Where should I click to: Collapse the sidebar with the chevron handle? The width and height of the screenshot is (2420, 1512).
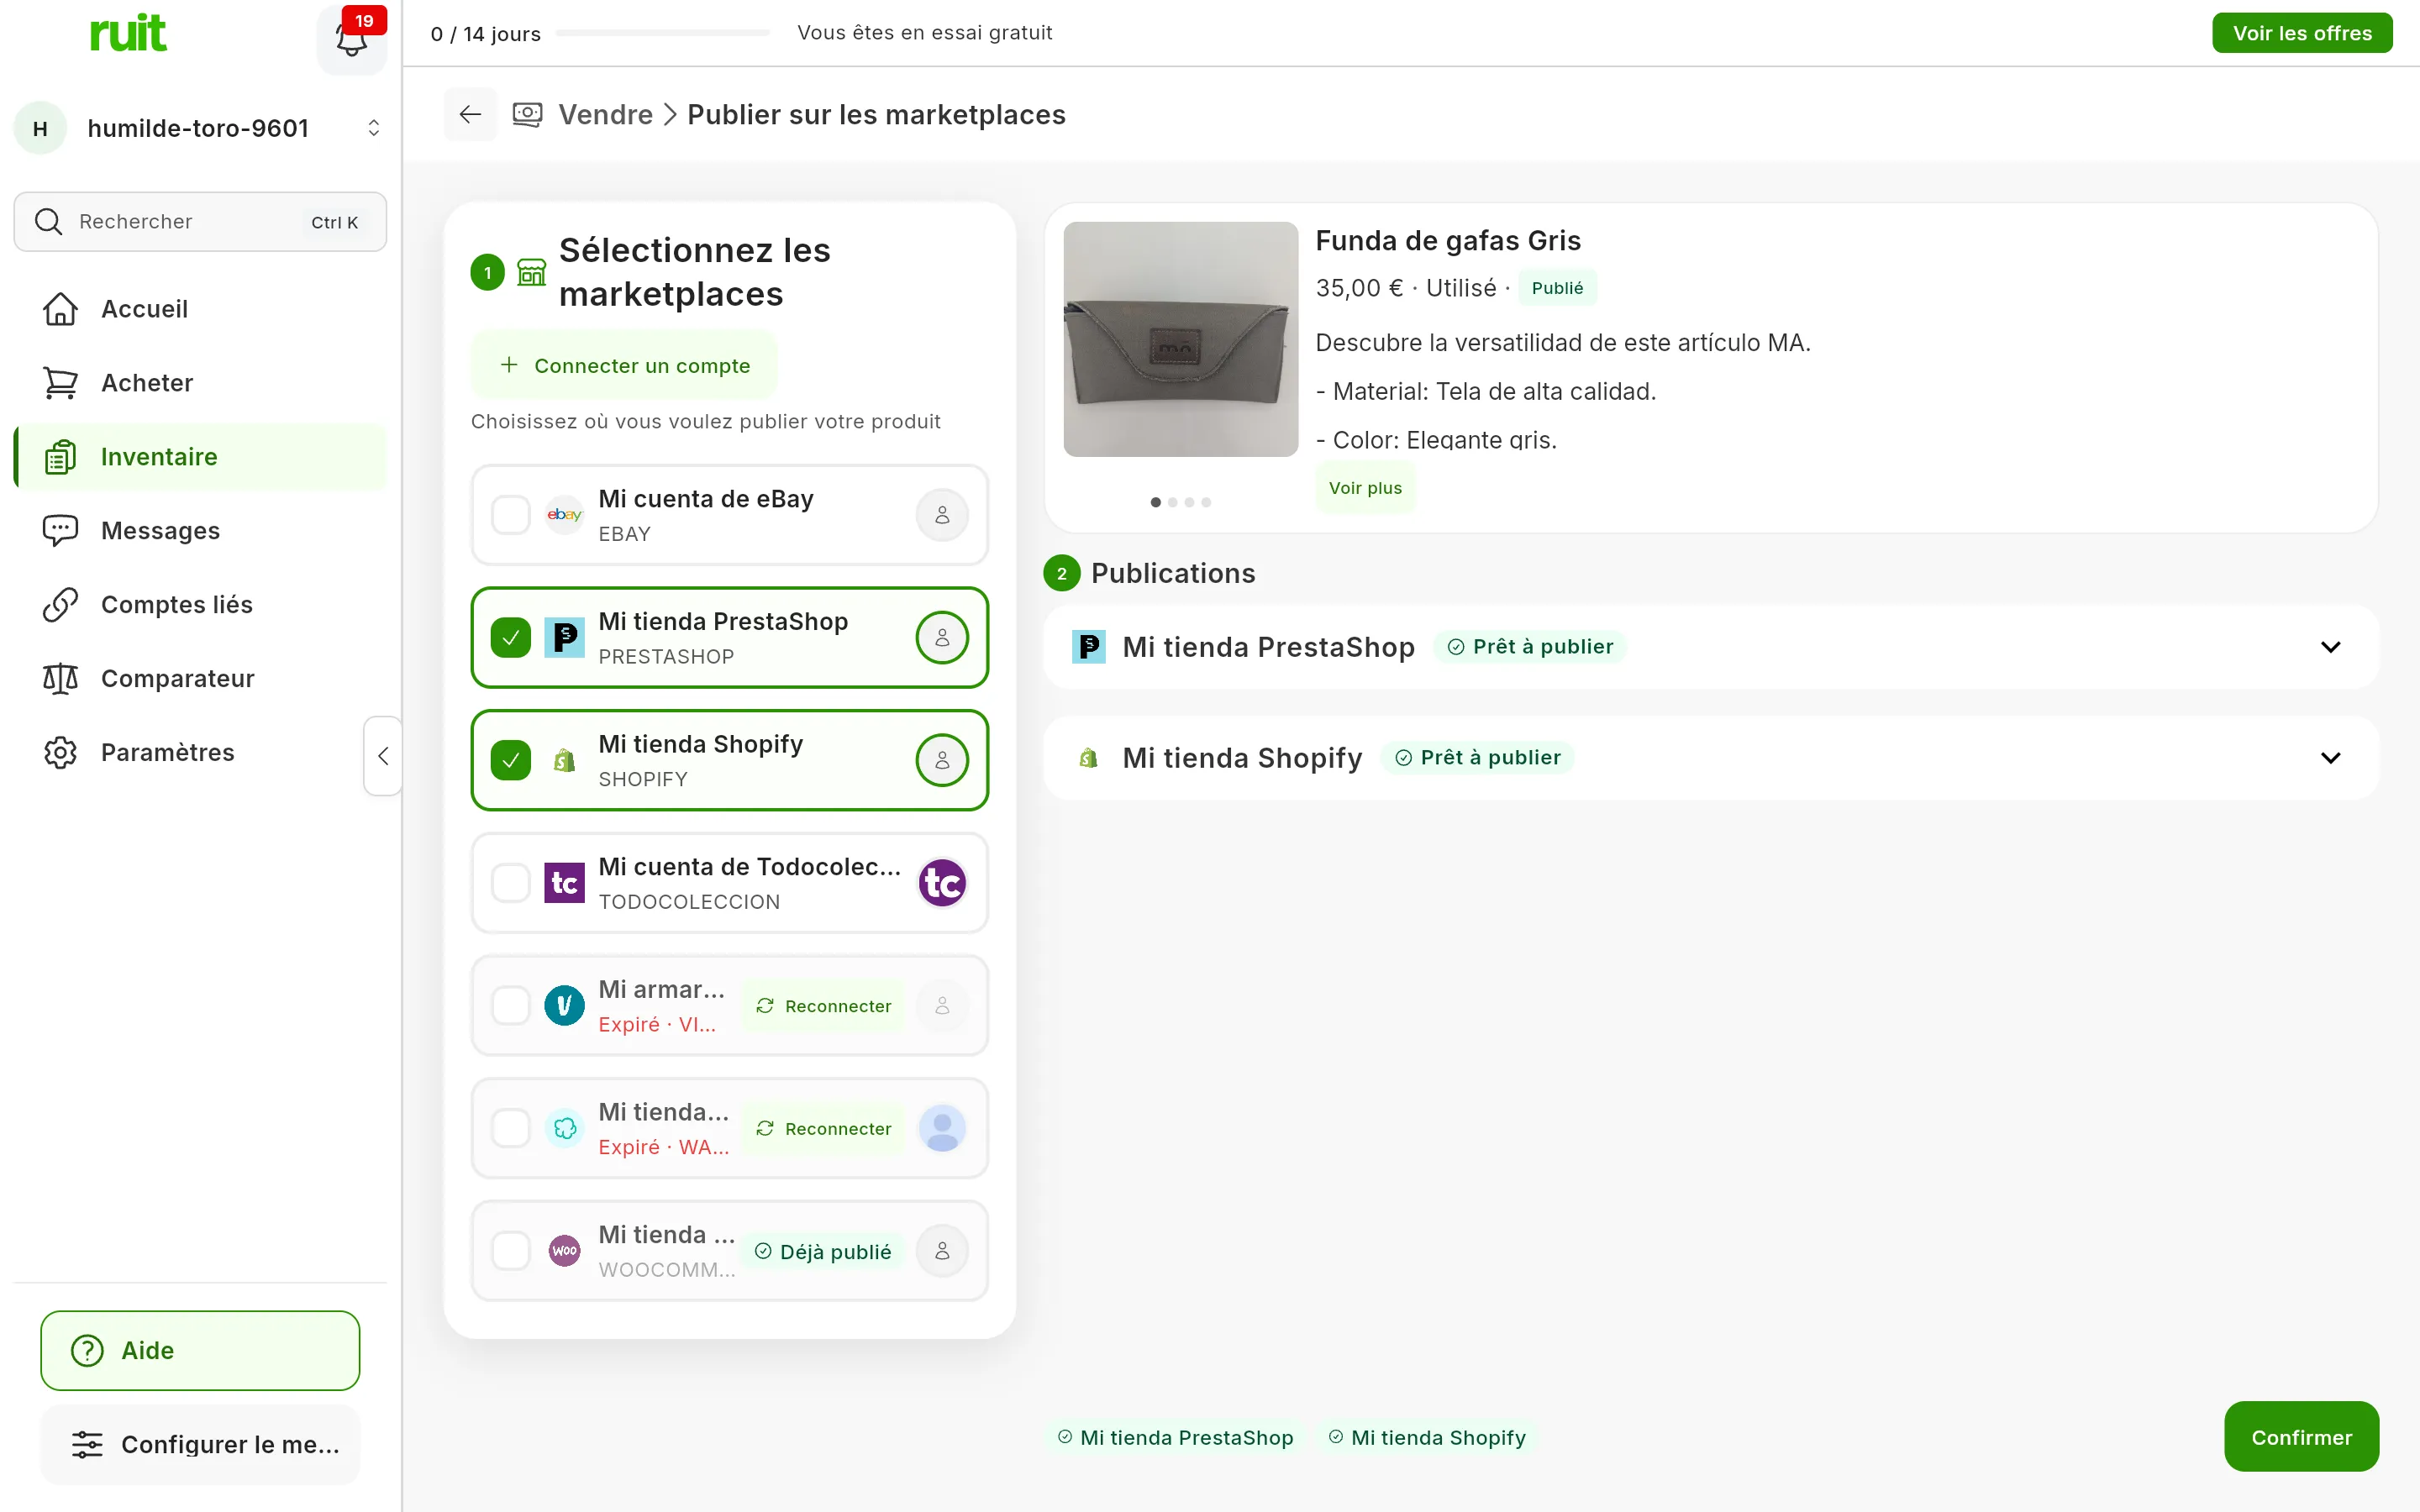coord(383,756)
